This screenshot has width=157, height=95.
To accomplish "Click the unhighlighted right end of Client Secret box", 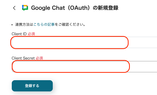I will pos(143,67).
